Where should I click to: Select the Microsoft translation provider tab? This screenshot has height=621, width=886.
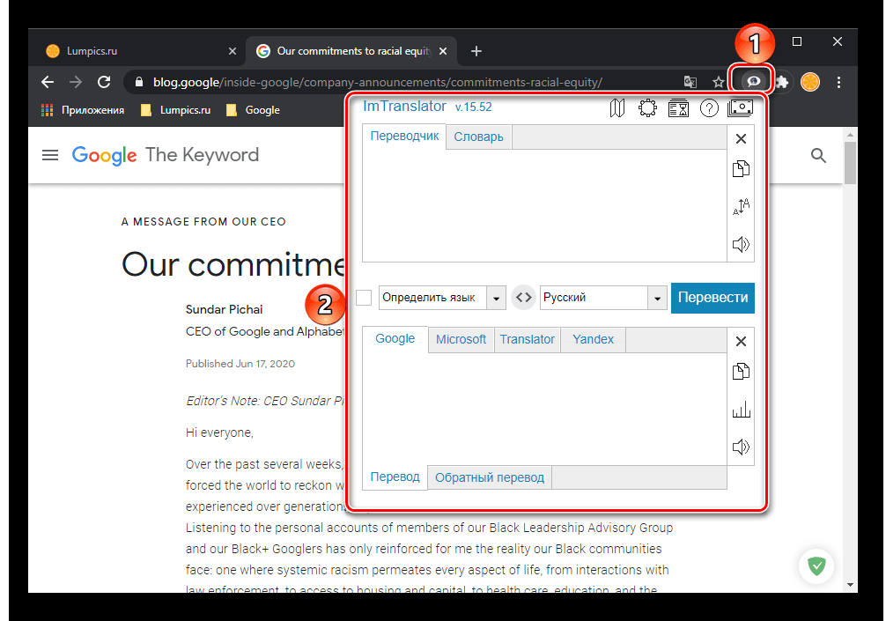tap(461, 340)
